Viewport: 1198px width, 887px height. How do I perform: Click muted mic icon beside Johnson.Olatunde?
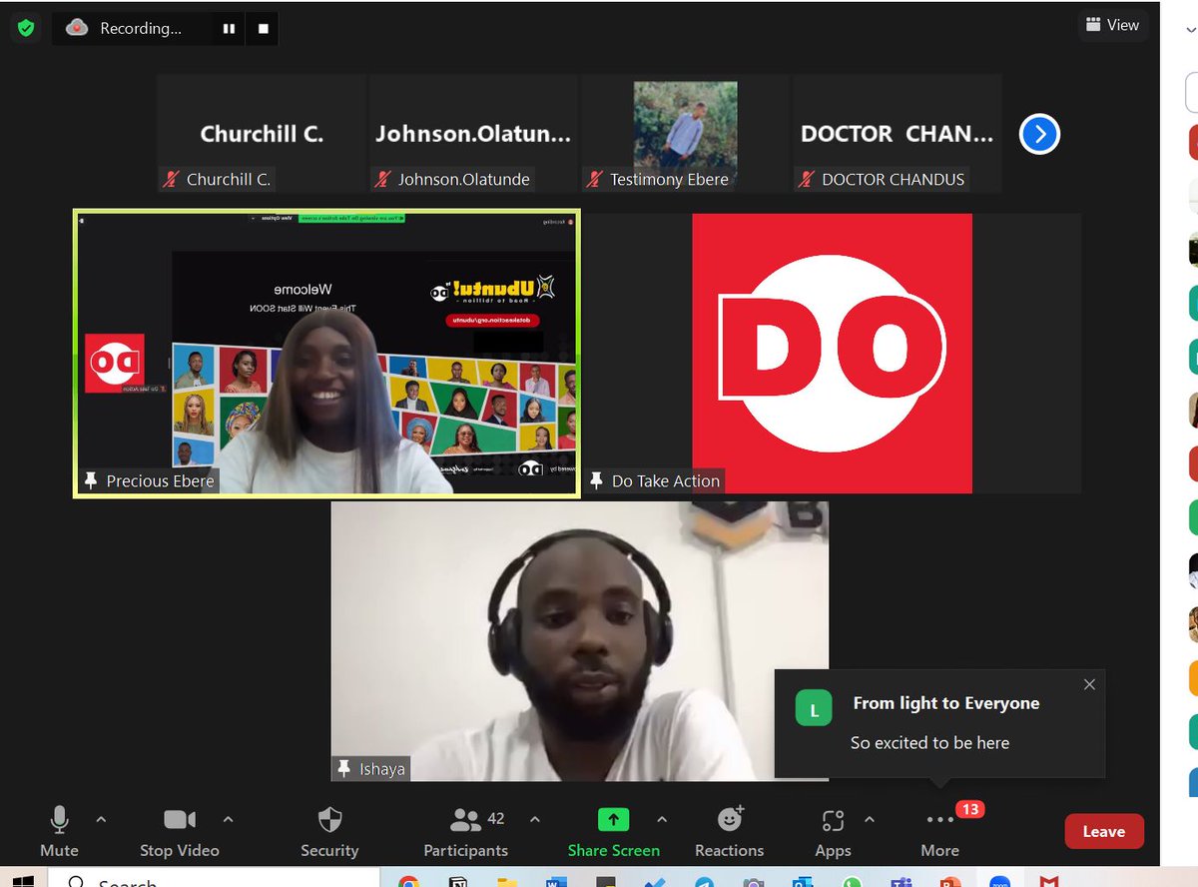tap(383, 180)
